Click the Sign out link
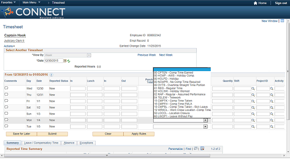The image size is (290, 163). [x=281, y=3]
